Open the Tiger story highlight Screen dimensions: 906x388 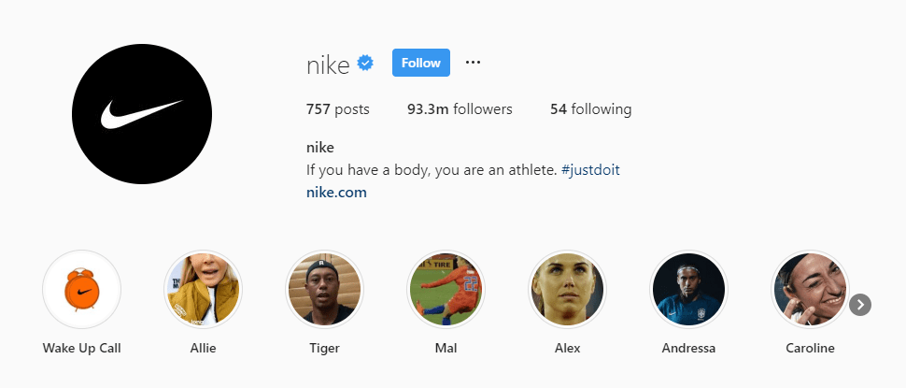click(x=324, y=290)
